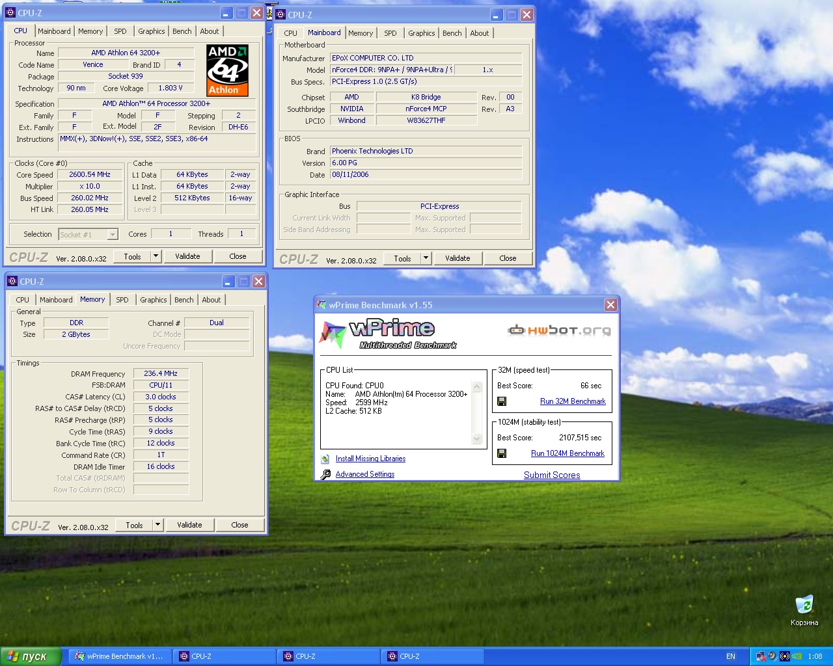
Task: Open the Memory tab in the CPU window
Action: tap(90, 31)
